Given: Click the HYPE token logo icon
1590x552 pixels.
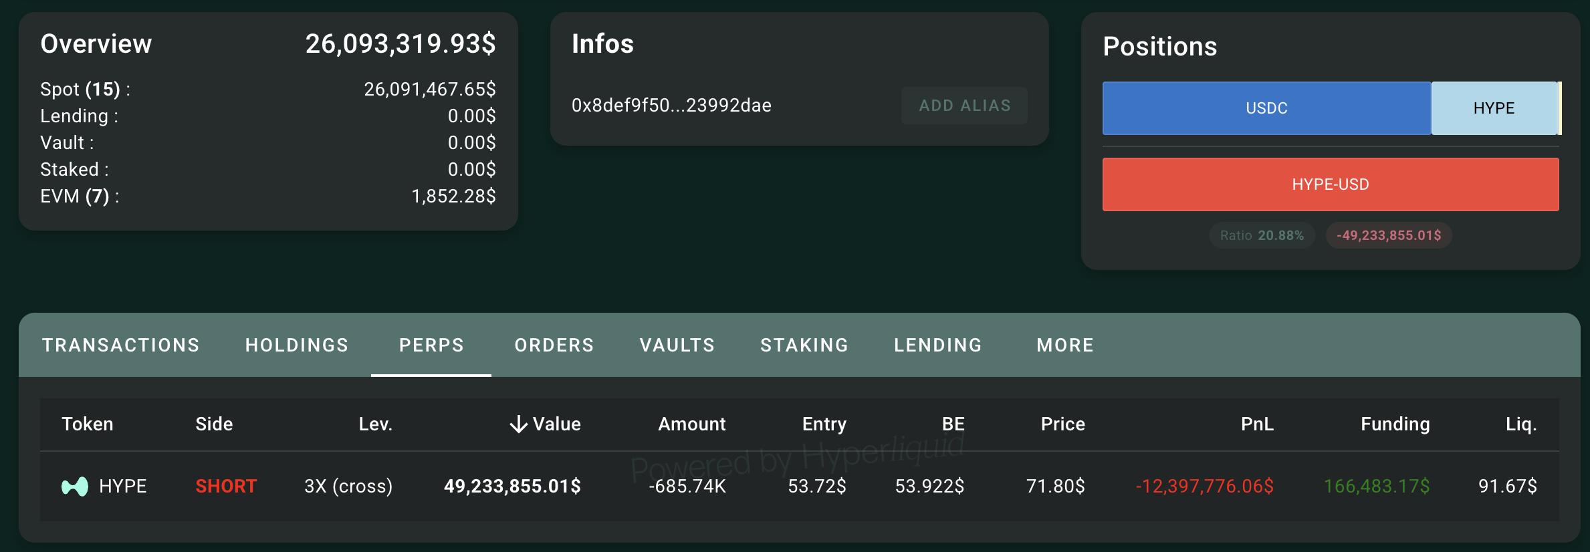Looking at the screenshot, I should tap(75, 487).
